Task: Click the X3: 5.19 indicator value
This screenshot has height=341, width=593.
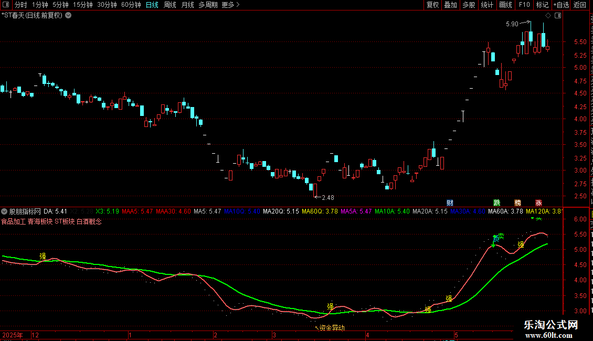Action: coord(108,211)
